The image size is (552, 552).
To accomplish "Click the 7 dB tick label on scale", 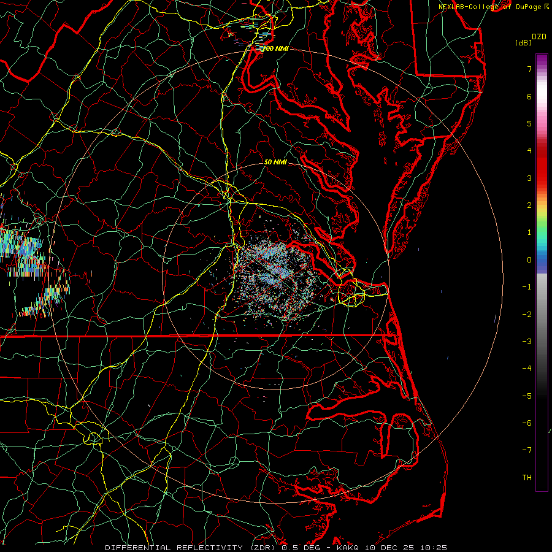I will (529, 69).
